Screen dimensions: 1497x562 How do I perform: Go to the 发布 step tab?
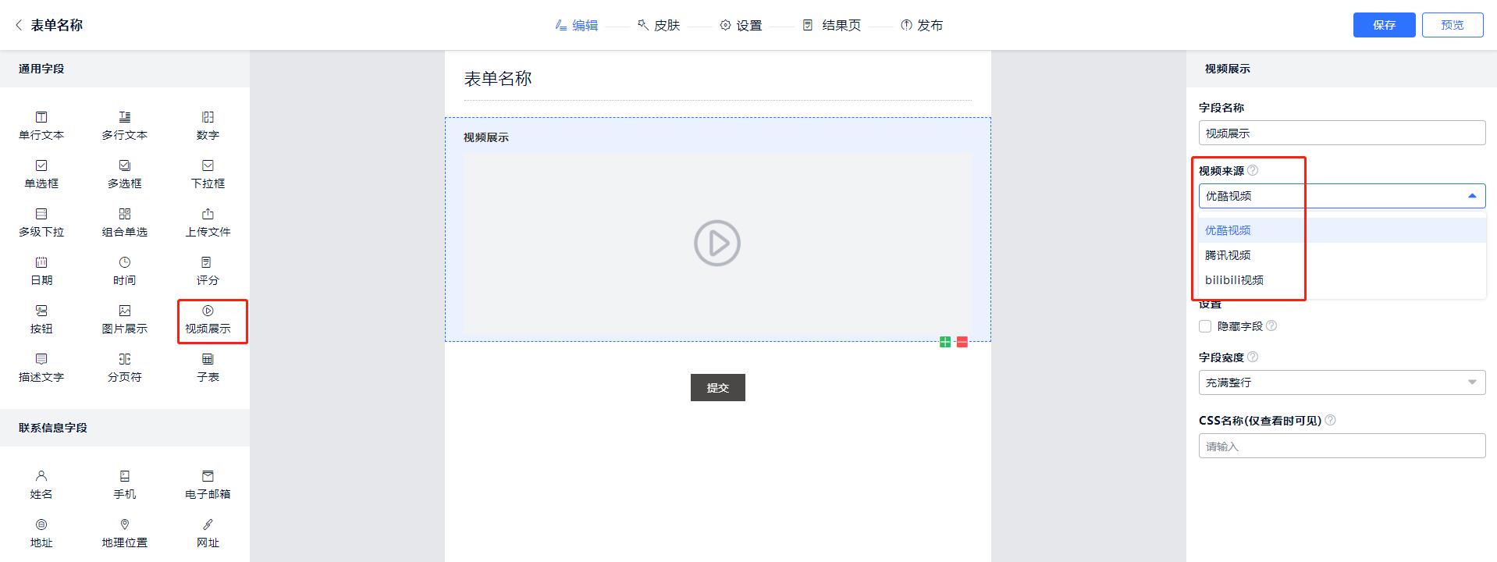[x=922, y=25]
